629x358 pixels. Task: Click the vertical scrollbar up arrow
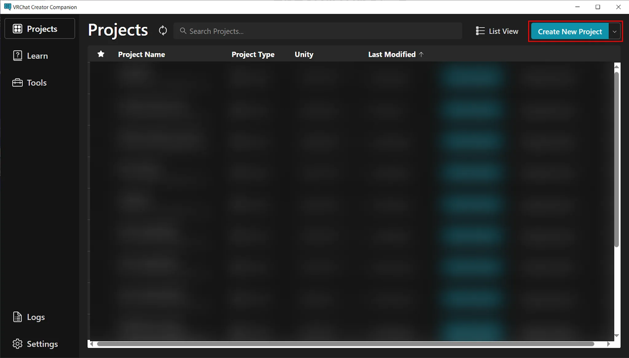click(616, 67)
